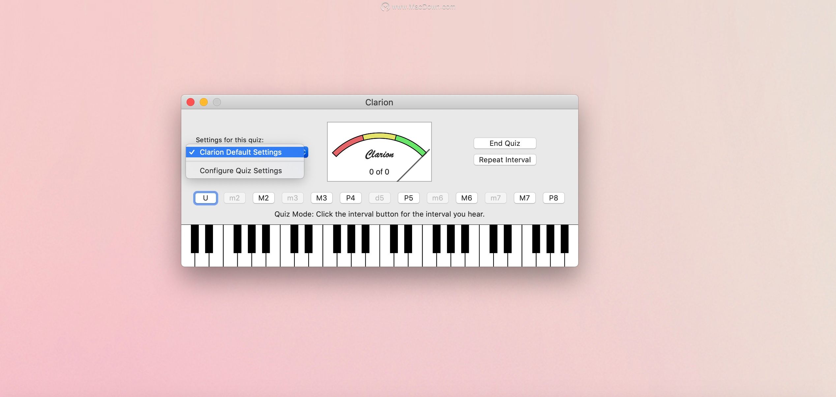
Task: Click the End Quiz button
Action: pos(505,143)
